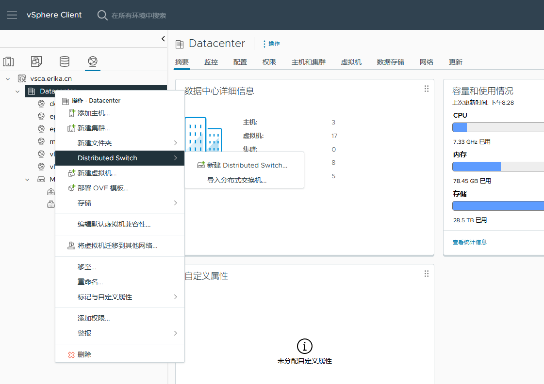Click chevron arrow of Alarms entry

[x=176, y=333]
